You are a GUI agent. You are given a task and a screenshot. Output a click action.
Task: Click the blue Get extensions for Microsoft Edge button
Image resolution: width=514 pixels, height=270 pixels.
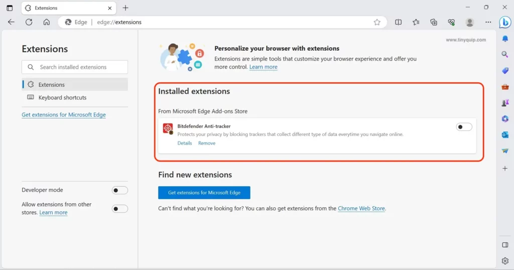[x=204, y=193]
